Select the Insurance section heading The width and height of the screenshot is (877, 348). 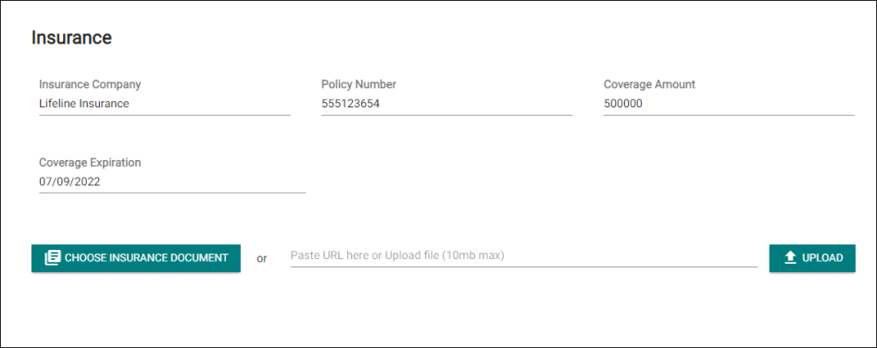click(x=71, y=37)
